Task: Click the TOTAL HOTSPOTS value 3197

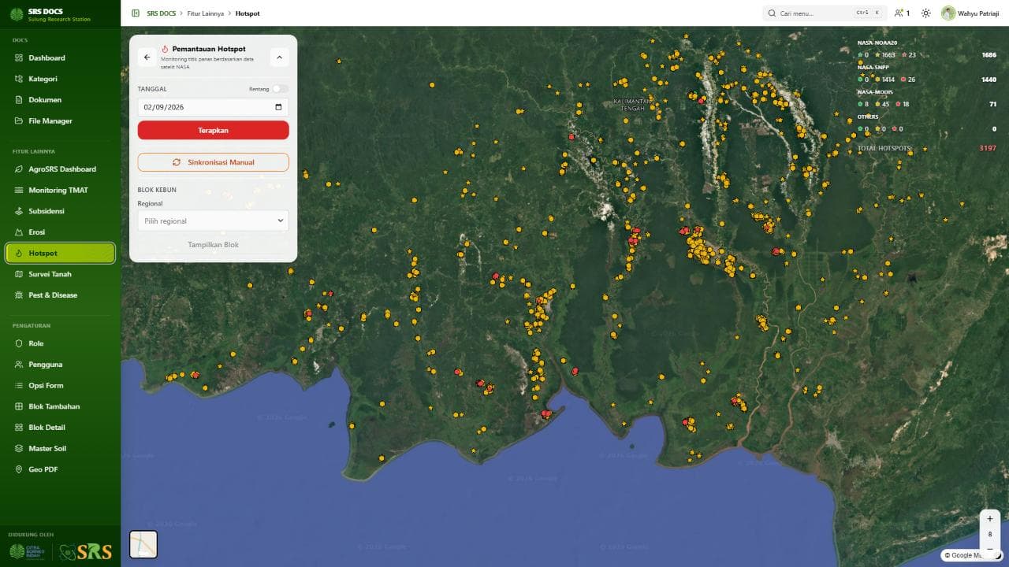Action: 988,148
